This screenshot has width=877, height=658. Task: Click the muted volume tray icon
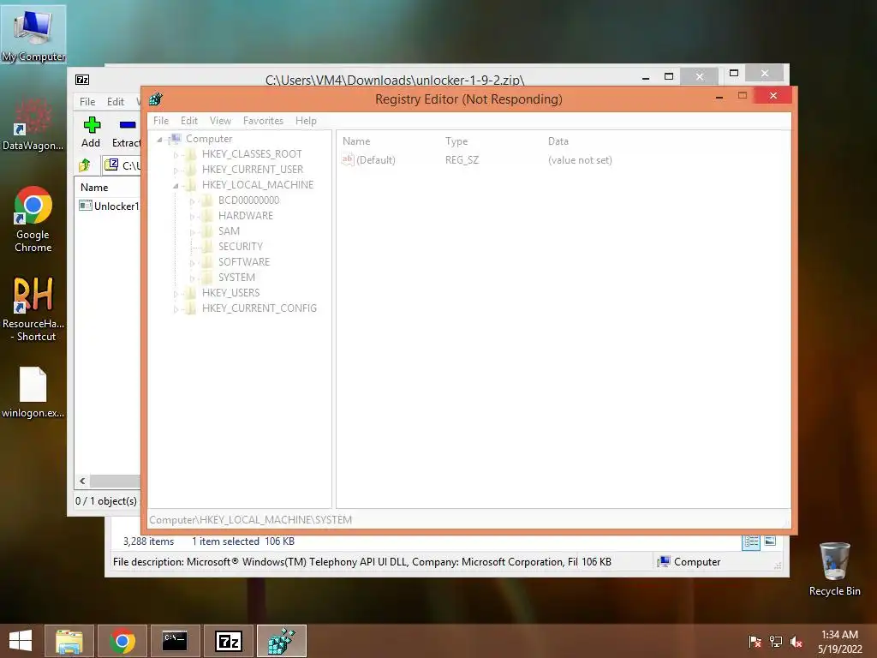click(x=796, y=642)
